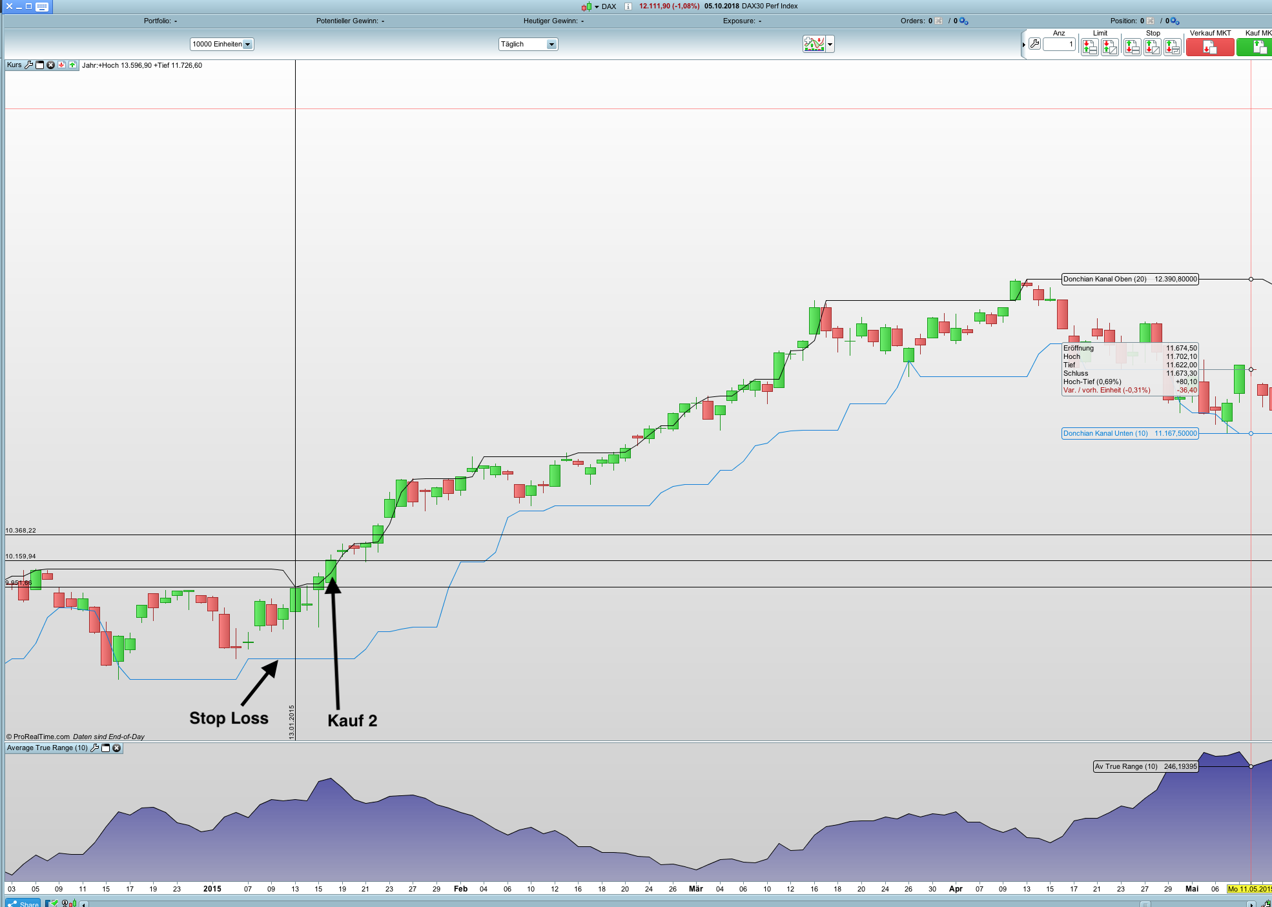This screenshot has width=1272, height=907.
Task: Open Kurs panel wrench settings
Action: (x=28, y=65)
